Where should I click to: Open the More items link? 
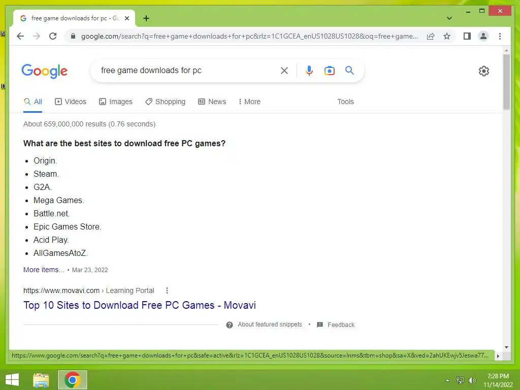[x=44, y=270]
